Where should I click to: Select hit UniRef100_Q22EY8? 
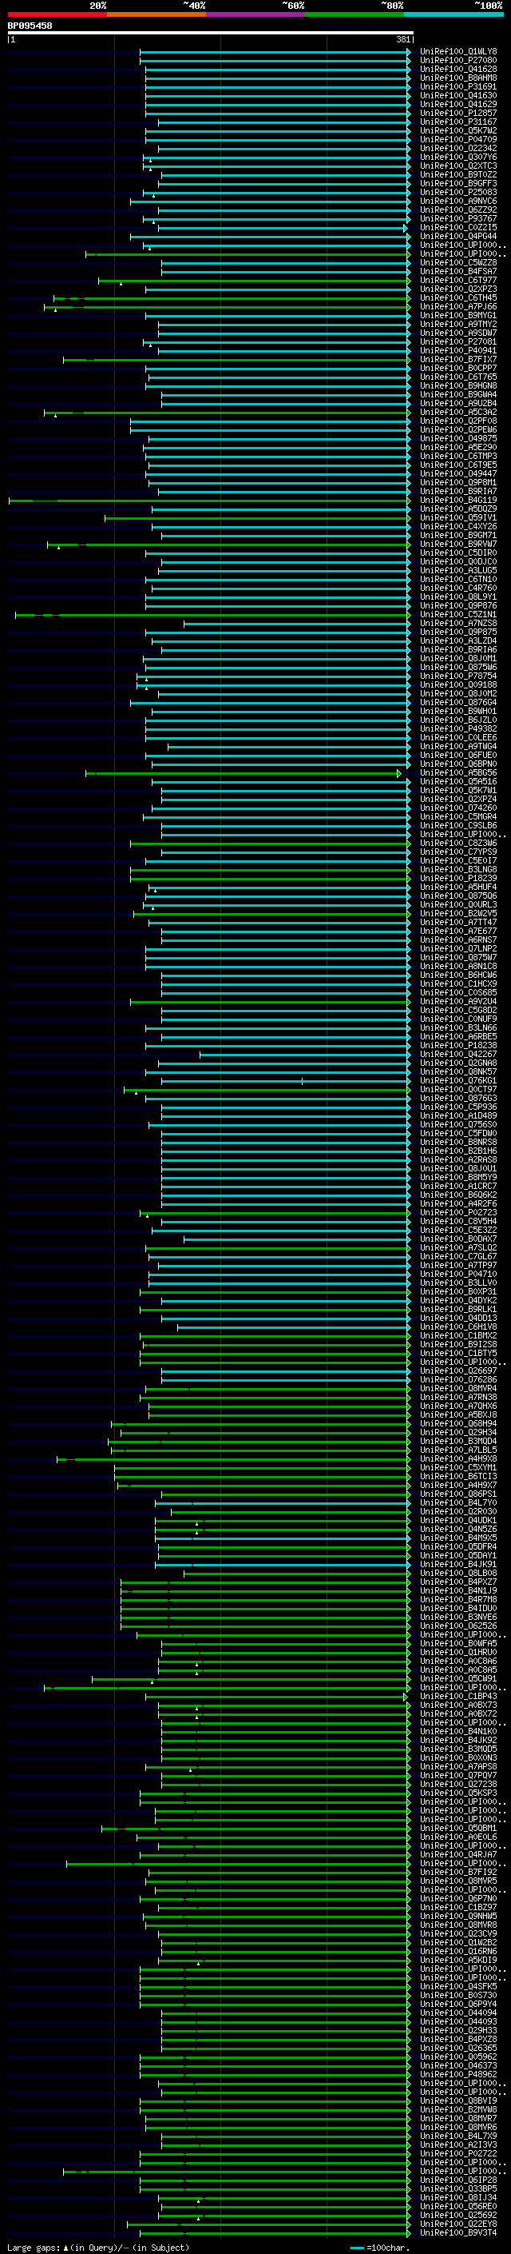458,2224
